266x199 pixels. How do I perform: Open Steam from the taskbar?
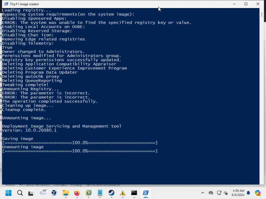tap(111, 193)
